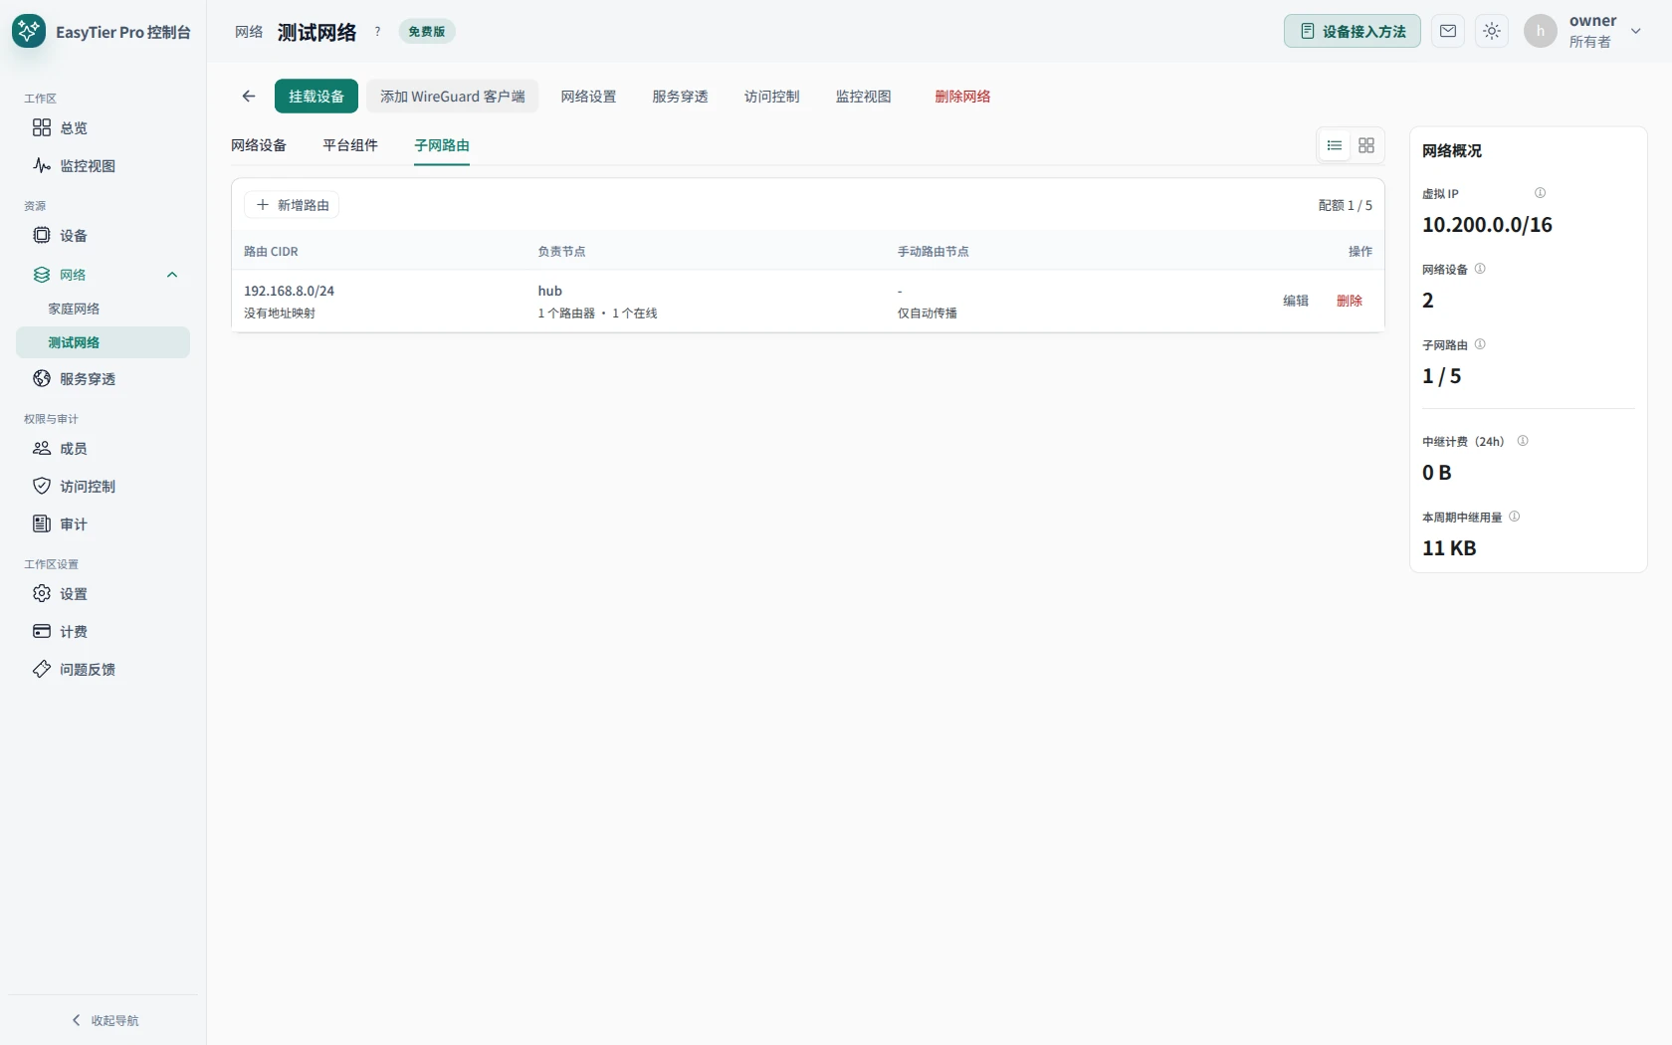Click info icon beside 子网路由 overview label
Viewport: 1672px width, 1045px height.
1480,344
